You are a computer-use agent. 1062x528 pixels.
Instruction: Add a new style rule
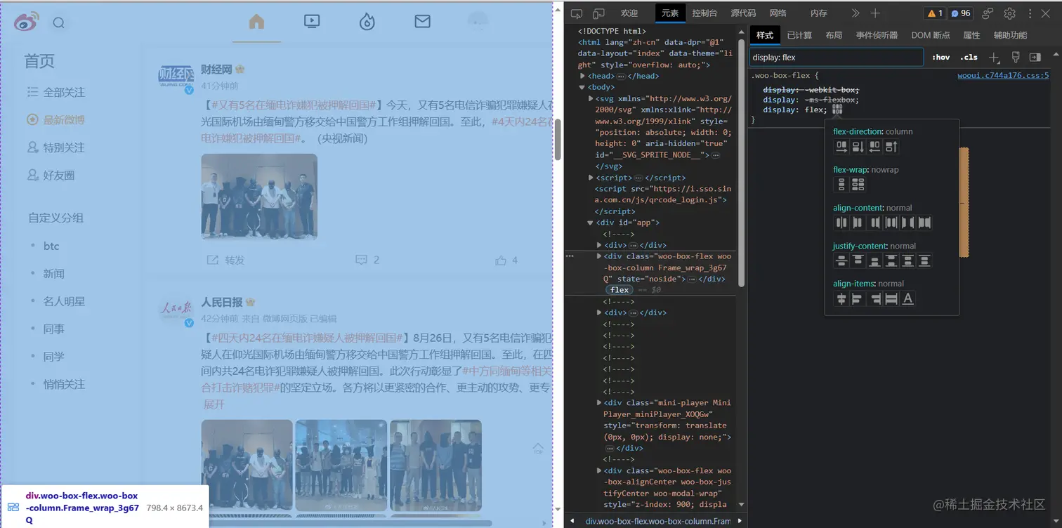[x=994, y=57]
